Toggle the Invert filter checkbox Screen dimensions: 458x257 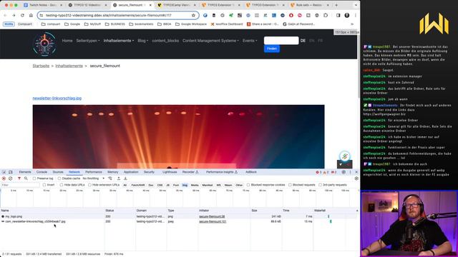[44, 185]
